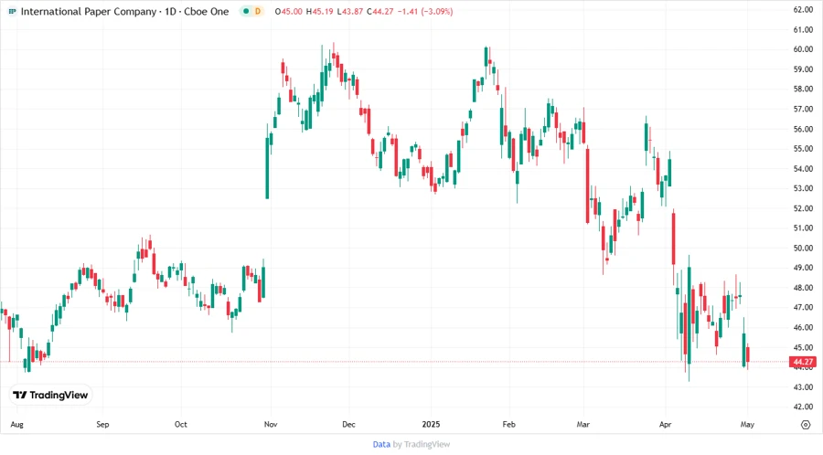Click the 2025 label on time axis
The height and width of the screenshot is (455, 823).
[x=431, y=425]
